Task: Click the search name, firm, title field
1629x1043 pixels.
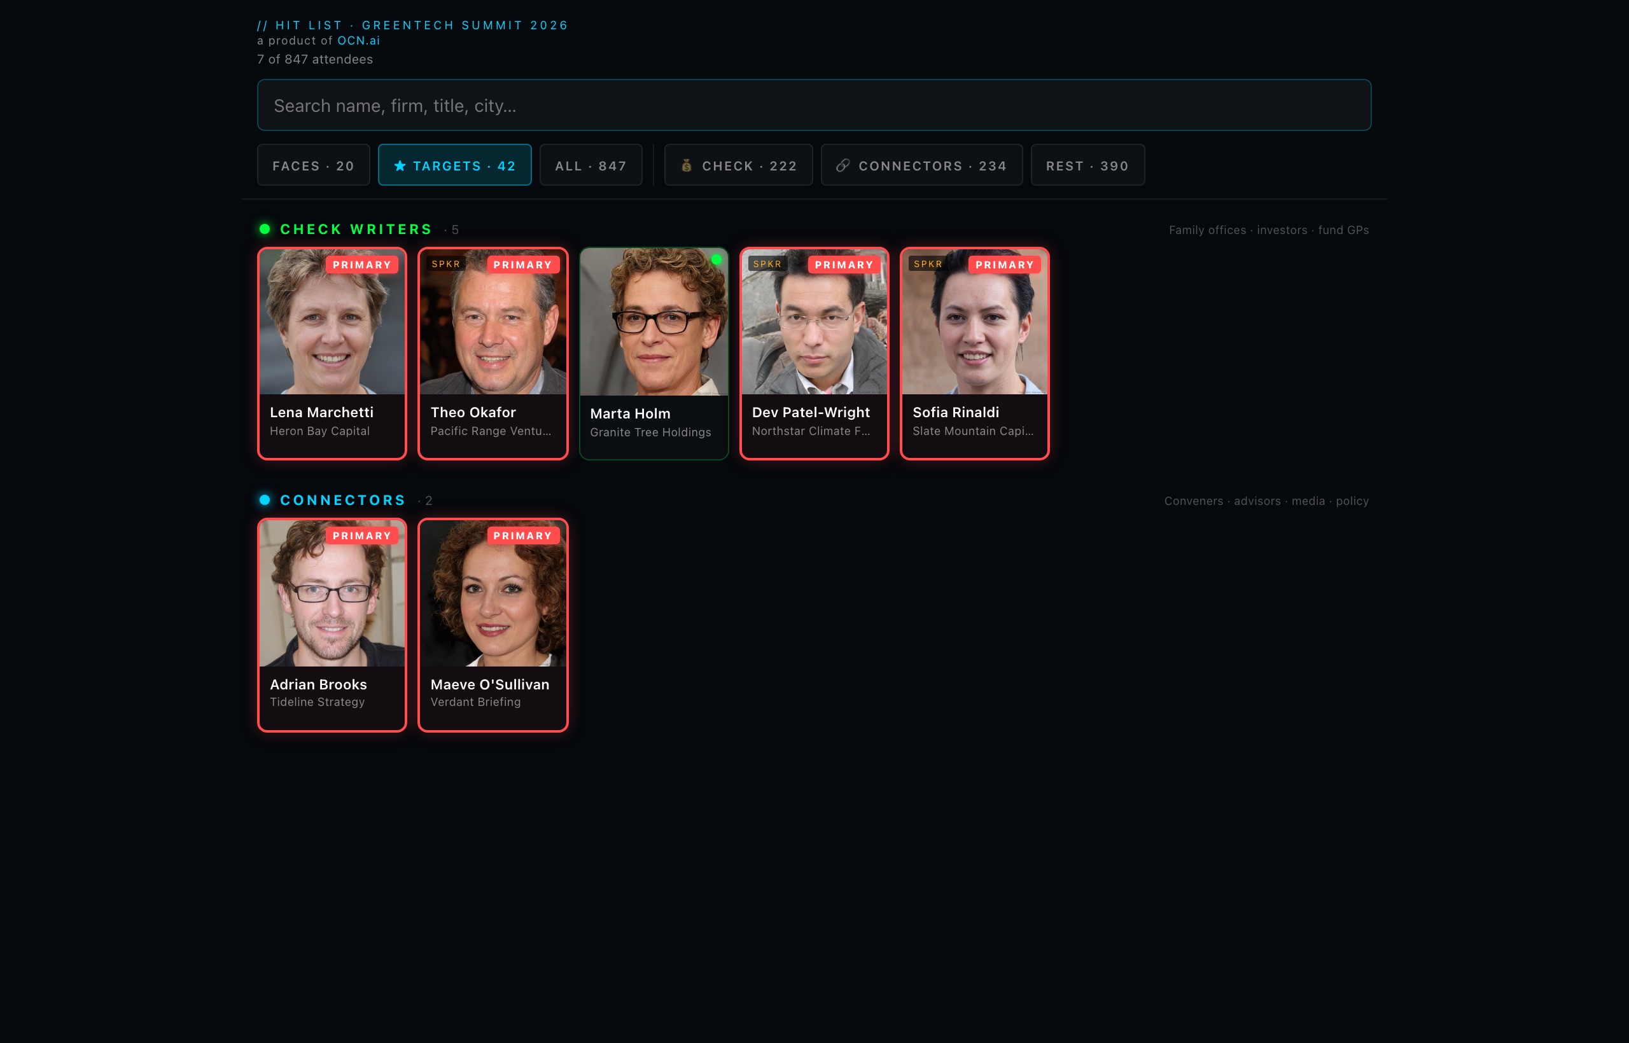Action: pyautogui.click(x=814, y=105)
